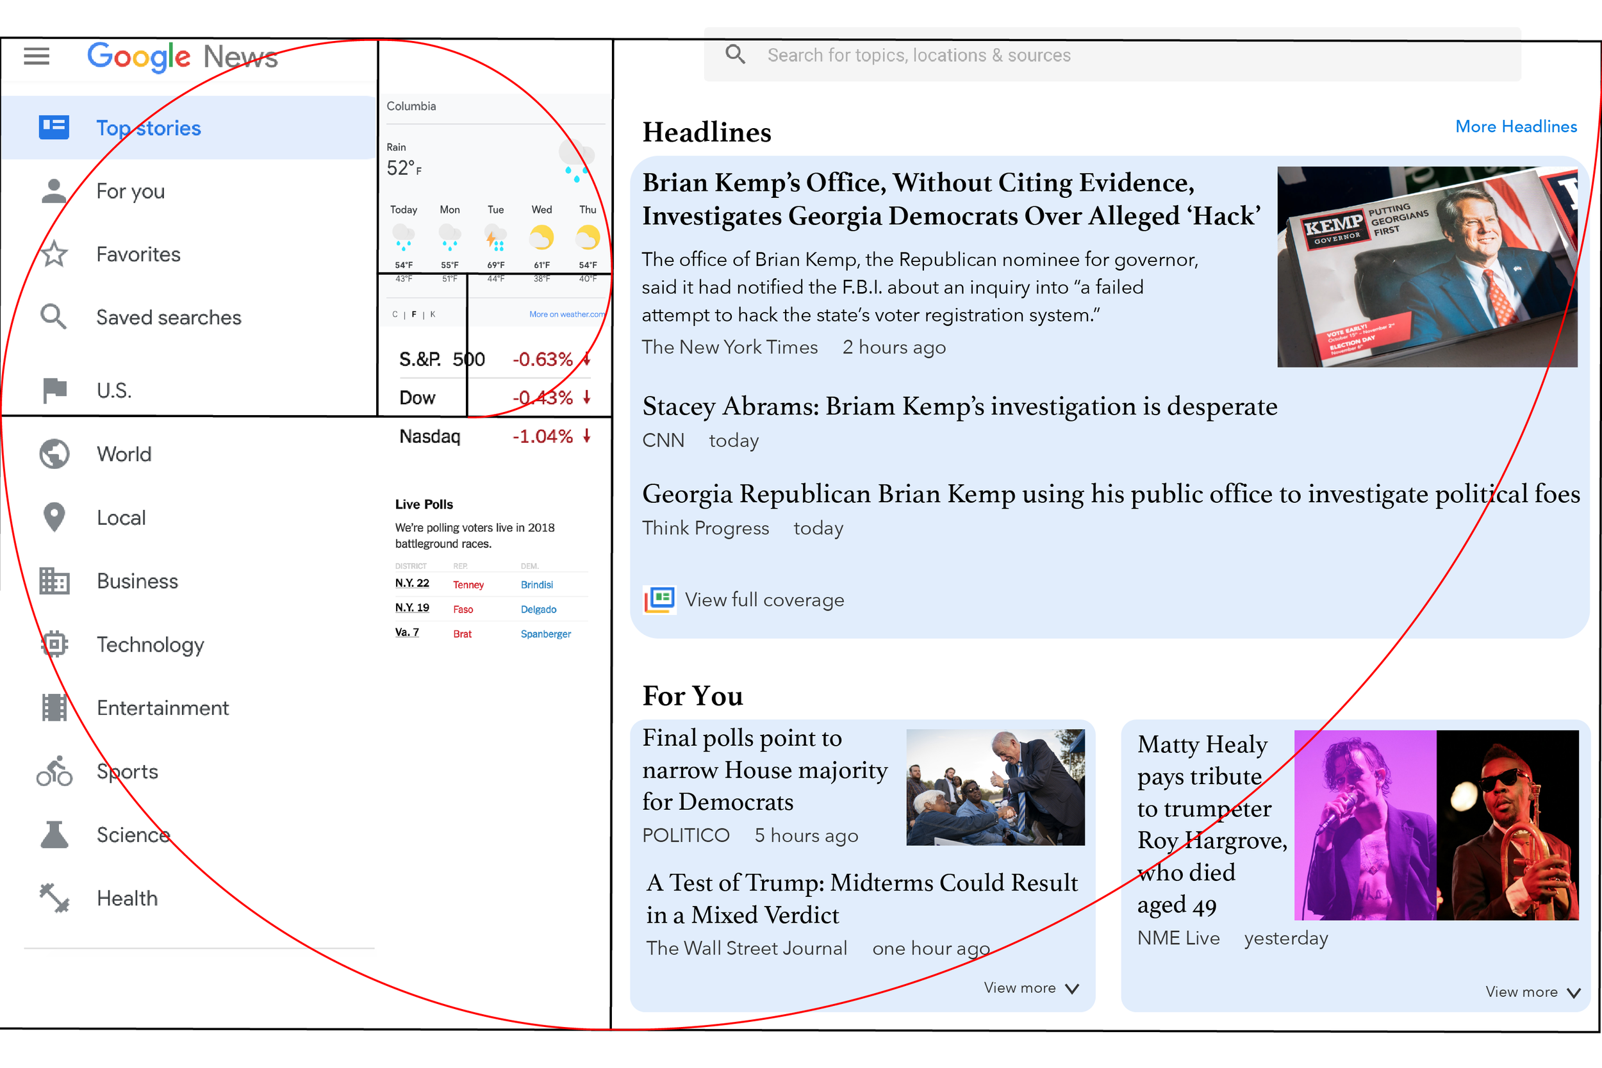Switch weather units to Celsius

(x=394, y=315)
